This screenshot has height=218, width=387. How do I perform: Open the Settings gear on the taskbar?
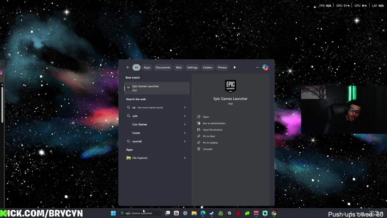(x=185, y=213)
